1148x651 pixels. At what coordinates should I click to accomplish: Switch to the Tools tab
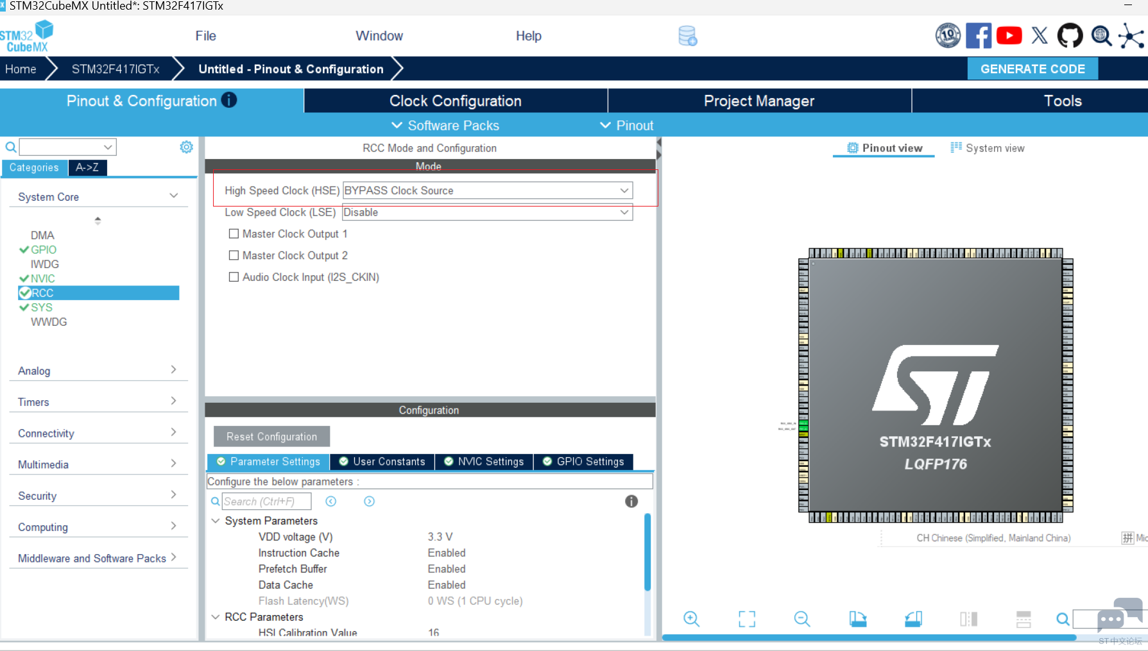click(1063, 101)
